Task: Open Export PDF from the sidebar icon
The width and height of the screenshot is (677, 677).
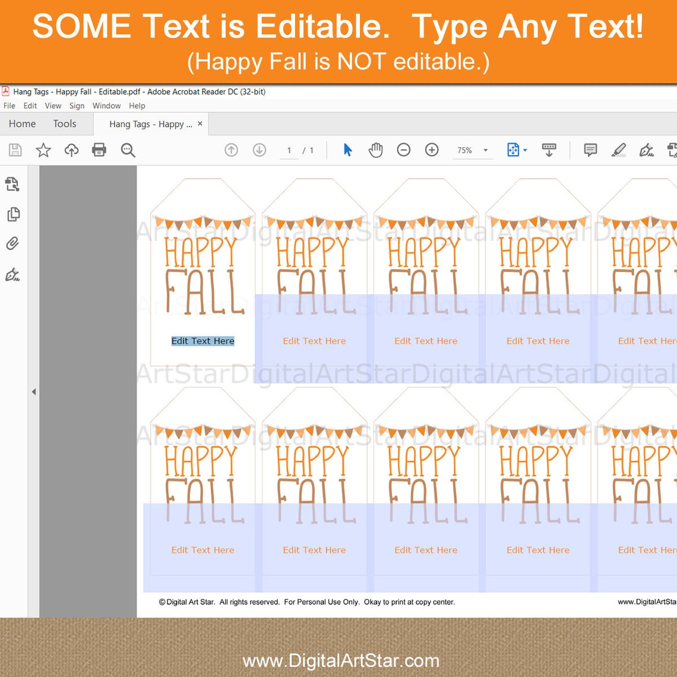Action: click(13, 185)
